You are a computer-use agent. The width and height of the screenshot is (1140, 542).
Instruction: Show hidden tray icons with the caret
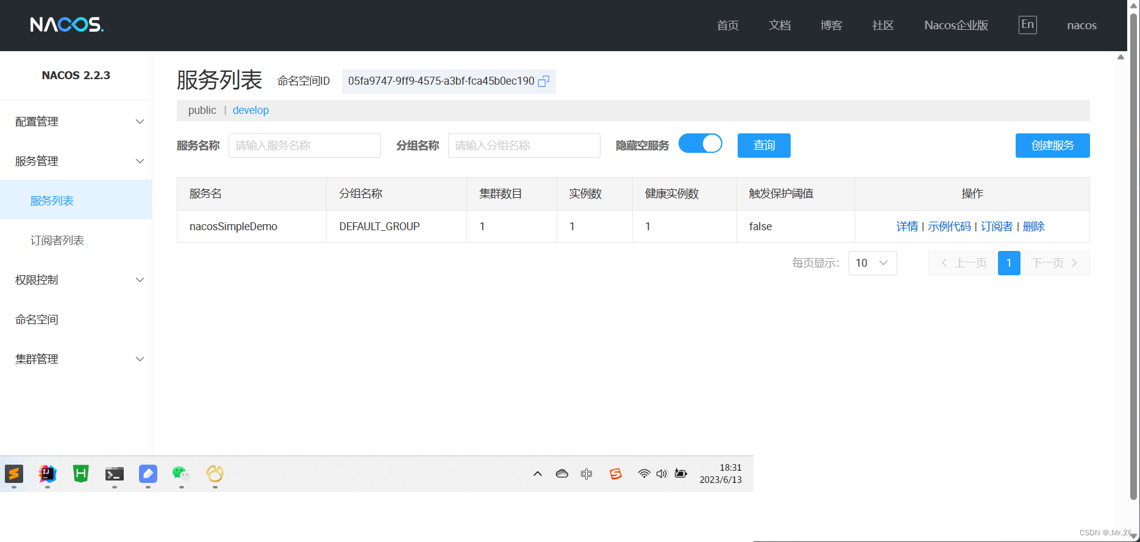click(x=538, y=473)
